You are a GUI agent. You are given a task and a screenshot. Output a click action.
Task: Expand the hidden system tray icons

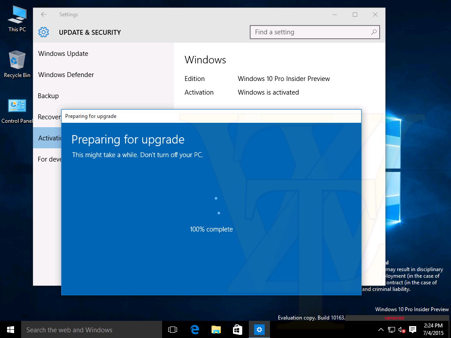click(381, 330)
